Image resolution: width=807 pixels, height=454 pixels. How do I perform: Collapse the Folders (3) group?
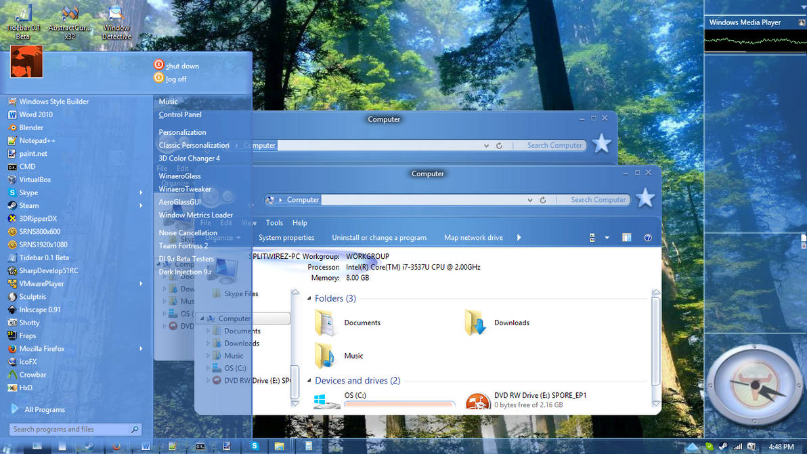click(x=309, y=298)
